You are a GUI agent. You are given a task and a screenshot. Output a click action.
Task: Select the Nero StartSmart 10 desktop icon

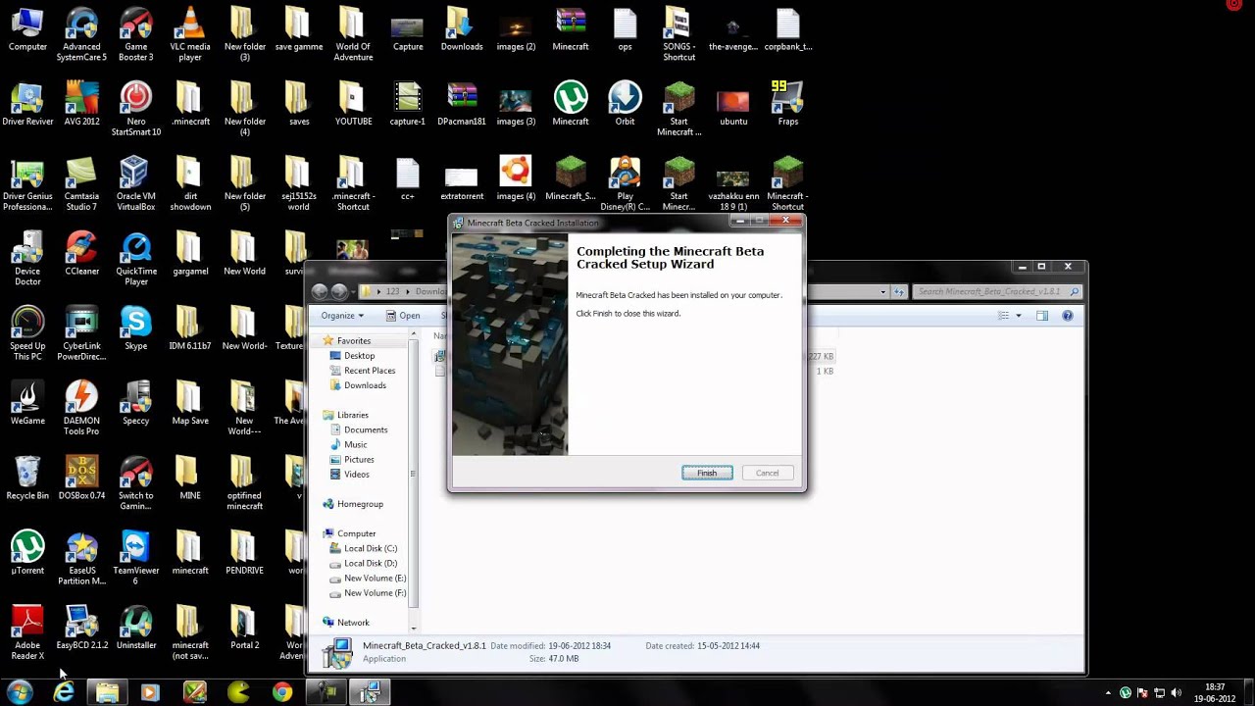(x=135, y=110)
